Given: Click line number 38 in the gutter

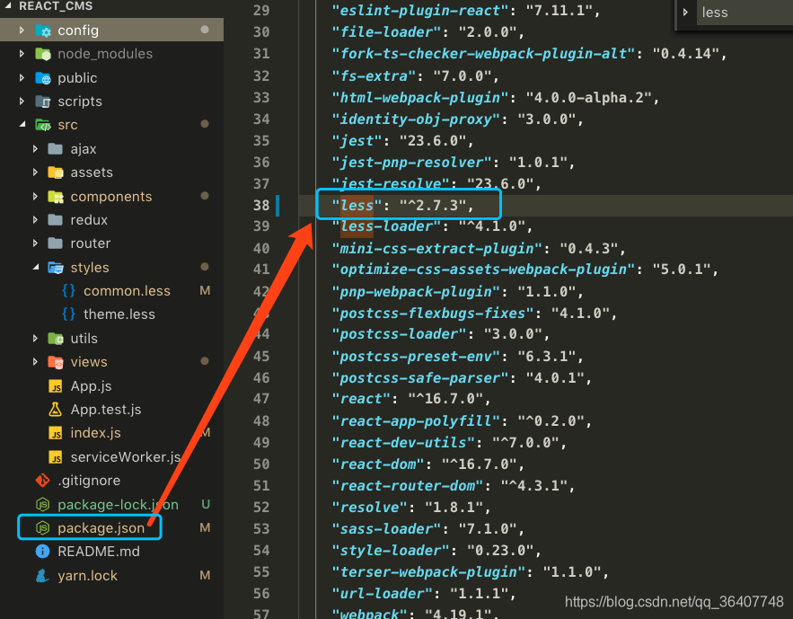Looking at the screenshot, I should pyautogui.click(x=261, y=206).
